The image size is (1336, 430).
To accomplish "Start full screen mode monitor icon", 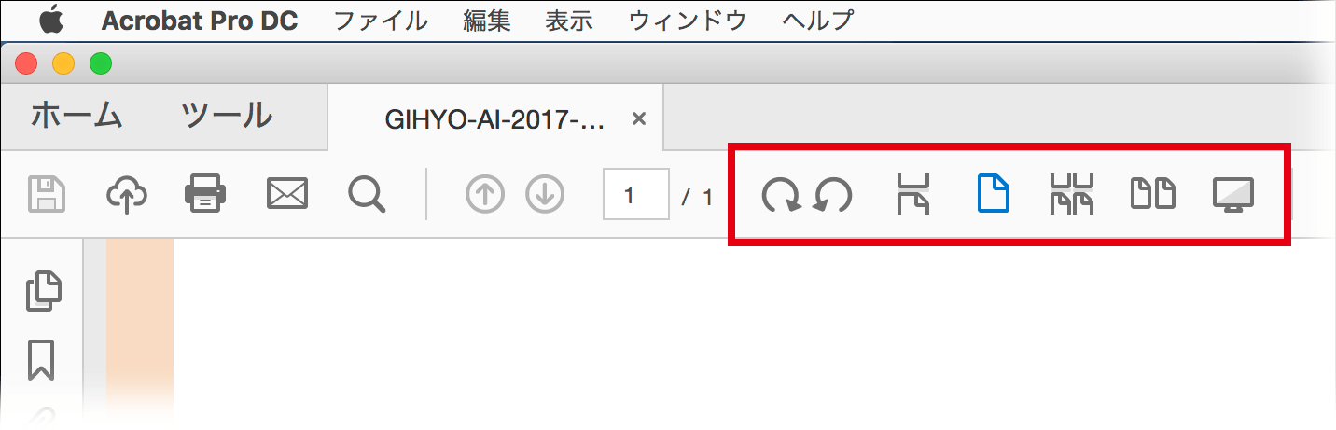I will point(1232,195).
